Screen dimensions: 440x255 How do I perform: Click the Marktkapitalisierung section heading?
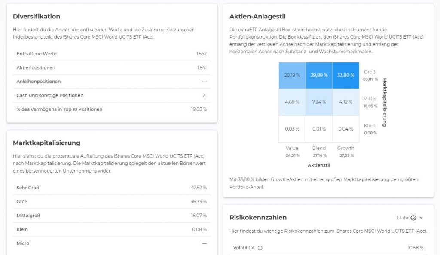pyautogui.click(x=46, y=143)
